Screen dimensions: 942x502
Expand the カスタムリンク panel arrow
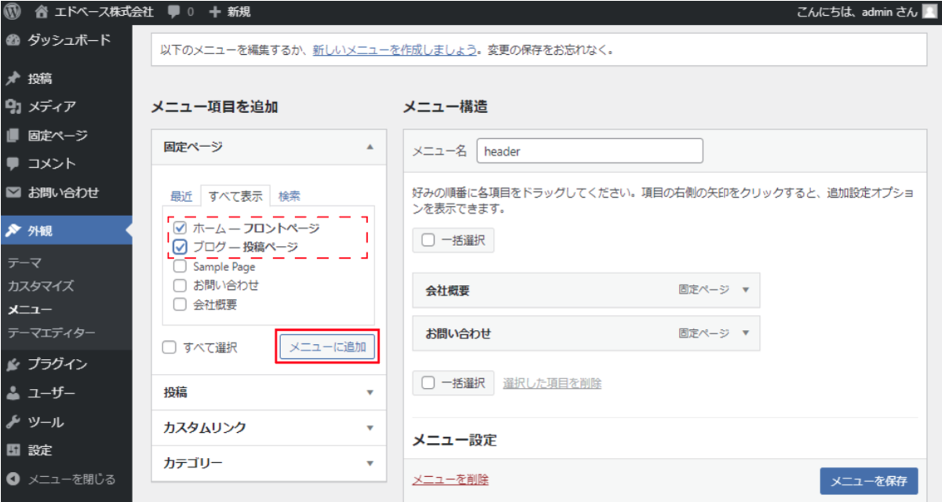tap(371, 428)
